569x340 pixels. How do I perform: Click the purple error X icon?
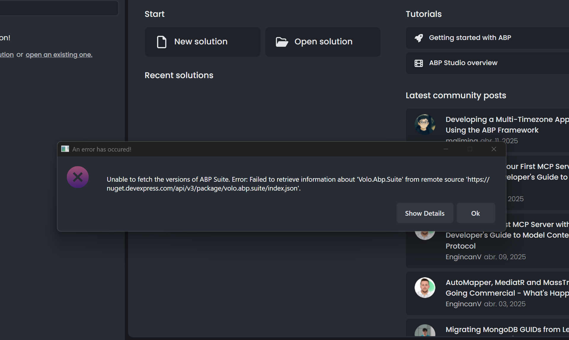tap(78, 177)
